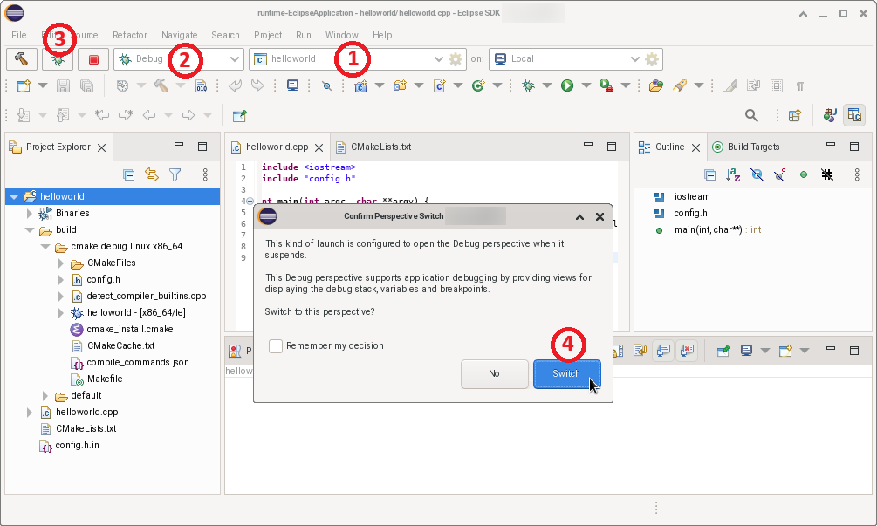Minimize the Outline view panel
Screen dimensions: 877x526
831,145
